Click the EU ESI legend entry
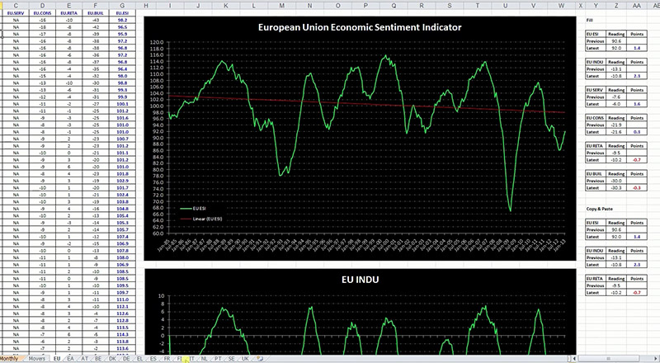Viewport: 660px width, 363px height. pyautogui.click(x=193, y=209)
